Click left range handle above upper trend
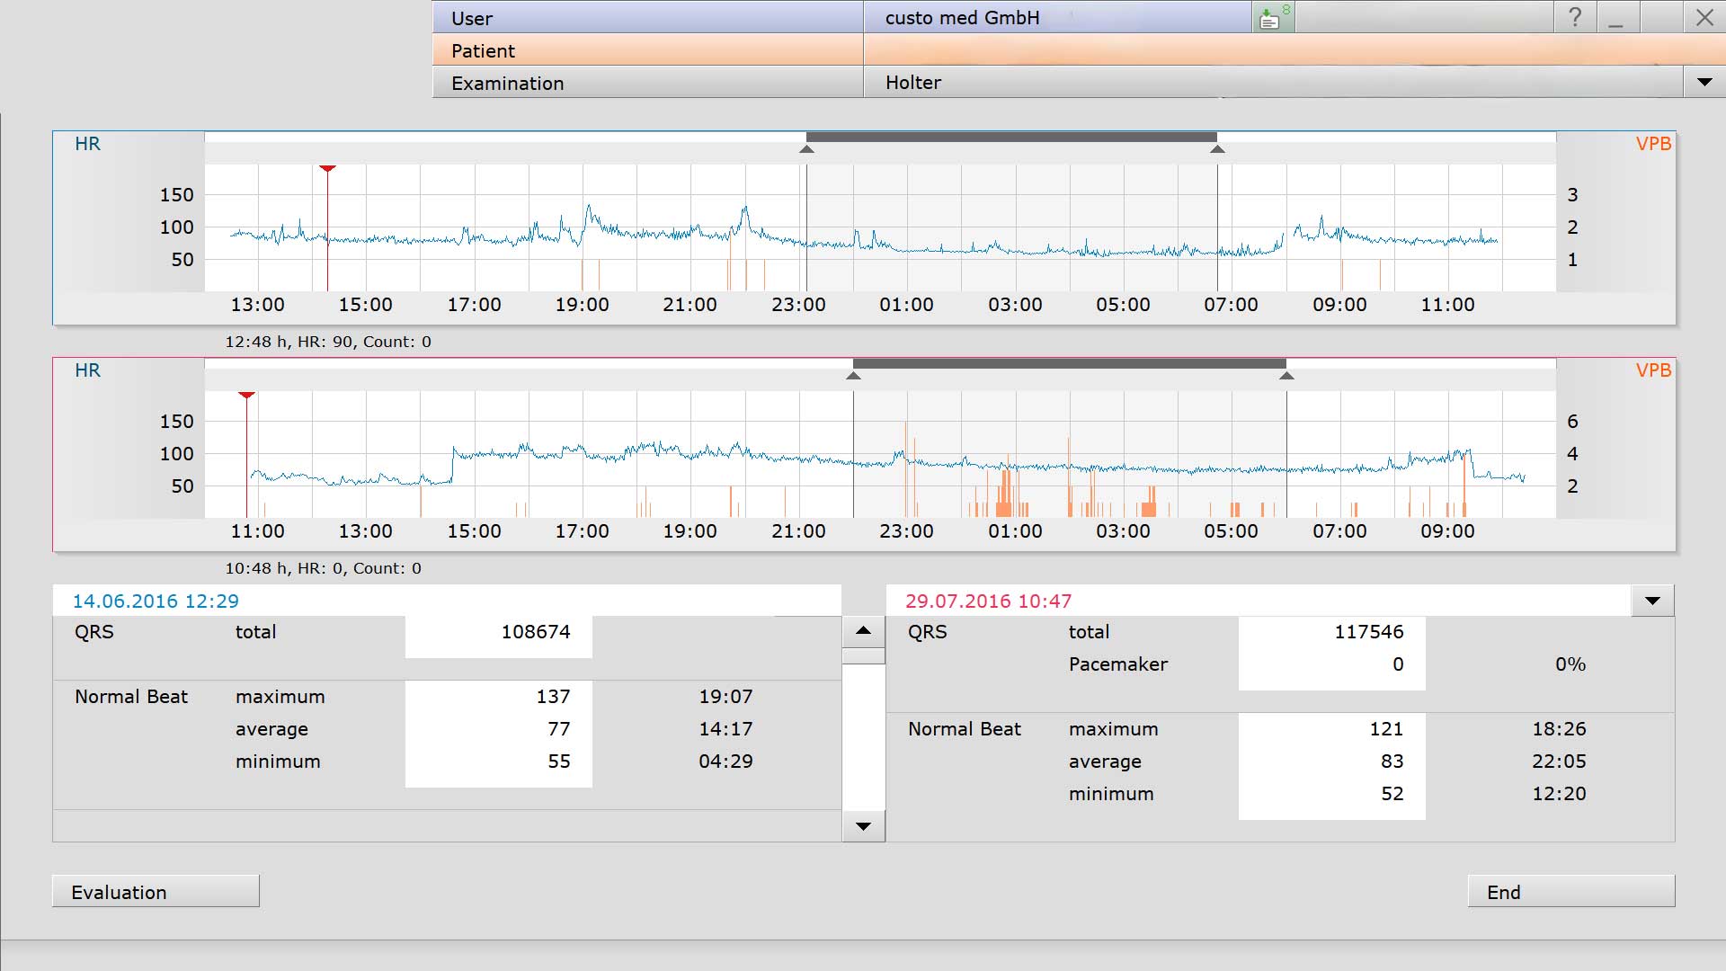The image size is (1726, 971). 806,149
